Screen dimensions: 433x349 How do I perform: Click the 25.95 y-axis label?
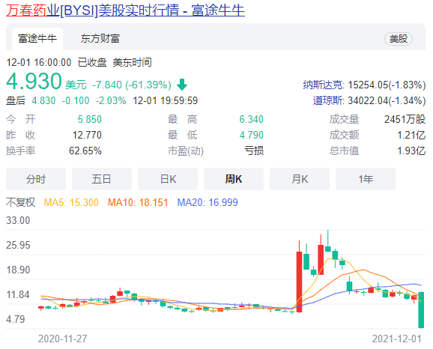(18, 245)
